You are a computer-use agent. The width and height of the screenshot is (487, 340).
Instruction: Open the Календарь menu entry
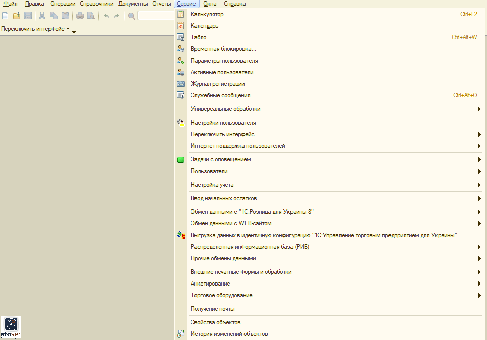point(205,26)
